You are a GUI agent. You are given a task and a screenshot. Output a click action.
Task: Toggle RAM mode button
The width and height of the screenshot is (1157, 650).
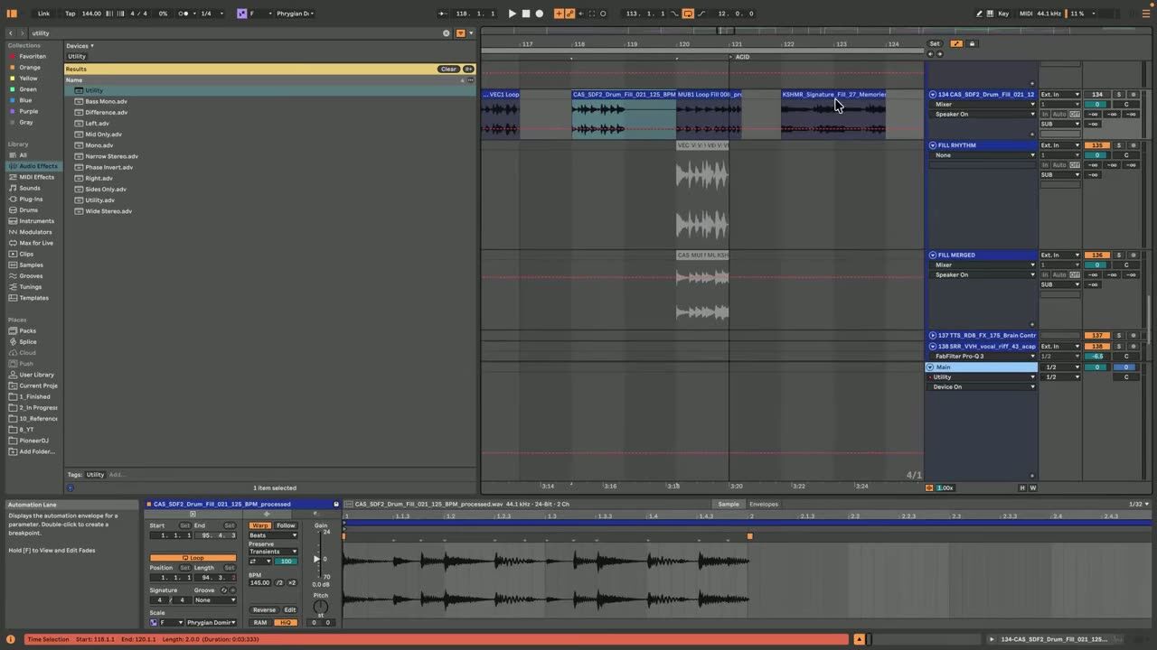click(260, 622)
